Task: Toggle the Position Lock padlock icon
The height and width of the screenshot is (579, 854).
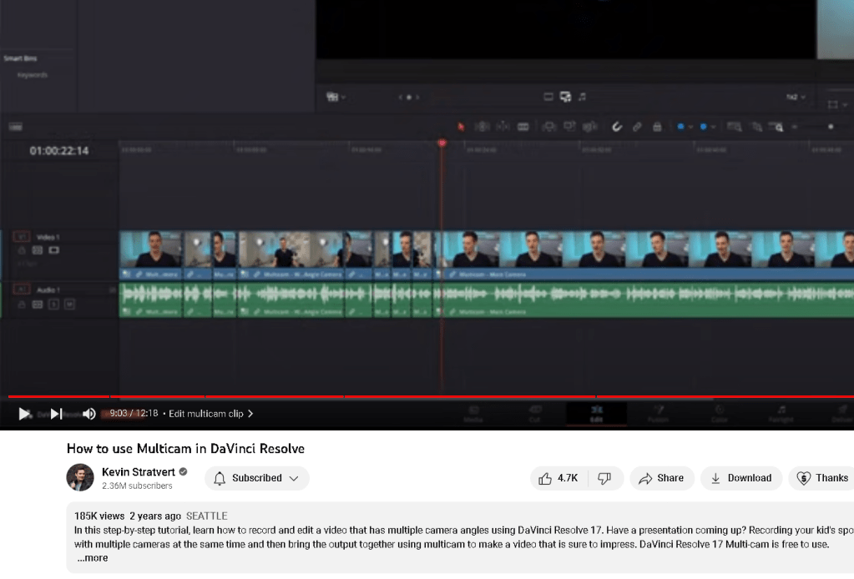Action: tap(657, 127)
